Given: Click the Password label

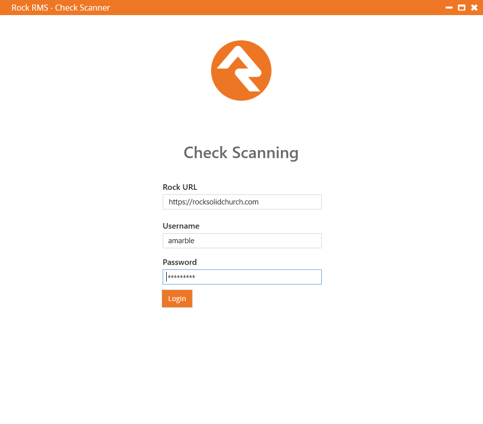Looking at the screenshot, I should (x=180, y=262).
